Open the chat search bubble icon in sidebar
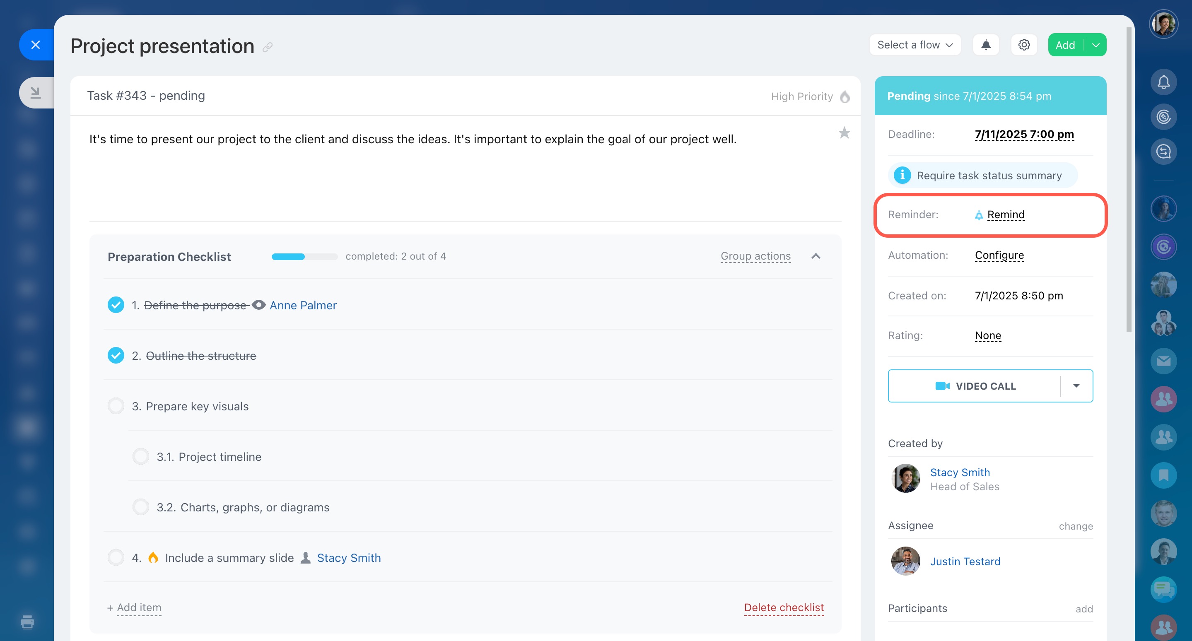Screen dimensions: 1192x641 pos(1163,151)
